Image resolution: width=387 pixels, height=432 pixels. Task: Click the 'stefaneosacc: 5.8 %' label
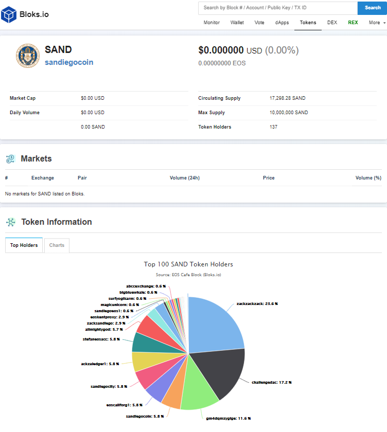coord(101,339)
